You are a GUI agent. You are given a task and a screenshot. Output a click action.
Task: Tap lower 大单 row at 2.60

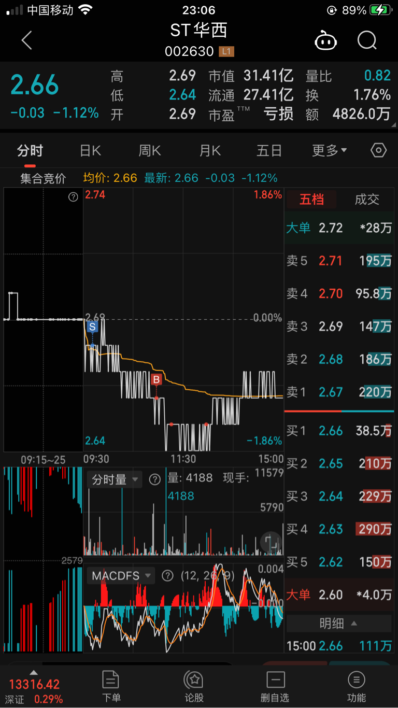339,594
